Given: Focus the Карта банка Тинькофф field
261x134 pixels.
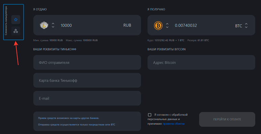Looking at the screenshot, I should (x=87, y=80).
